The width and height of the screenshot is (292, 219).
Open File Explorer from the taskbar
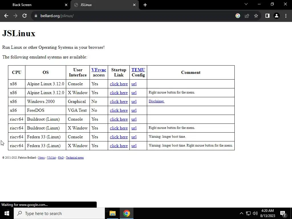coord(112,213)
